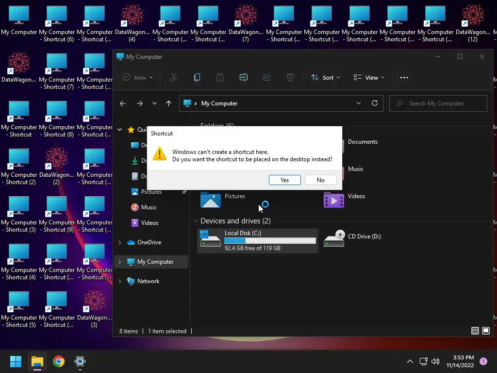Open the View dropdown

click(x=369, y=77)
